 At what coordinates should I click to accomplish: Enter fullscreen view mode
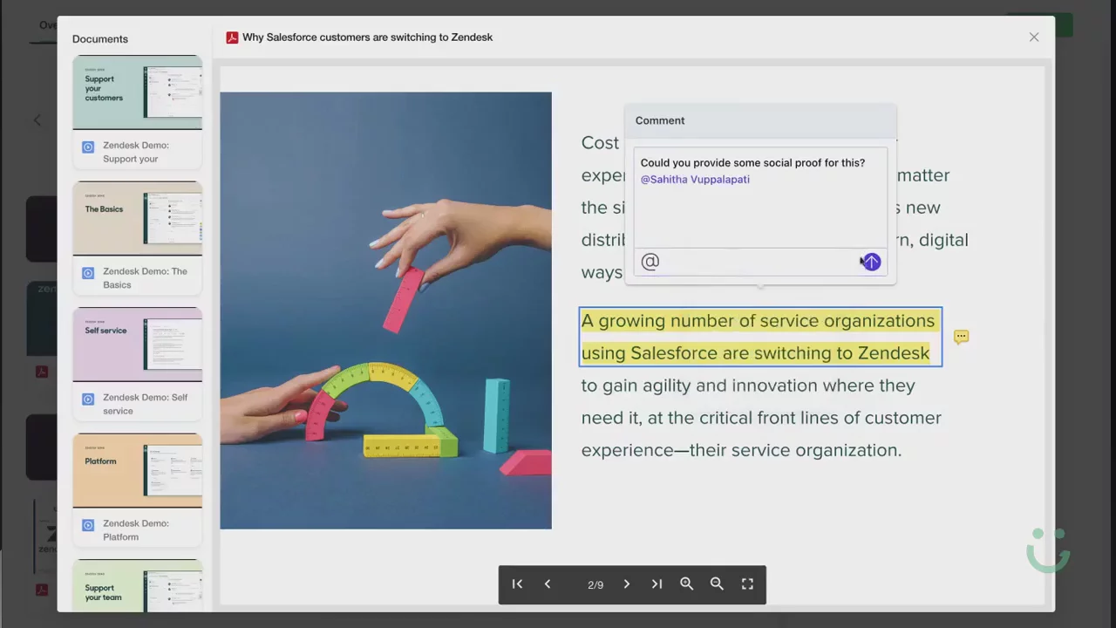(x=747, y=584)
